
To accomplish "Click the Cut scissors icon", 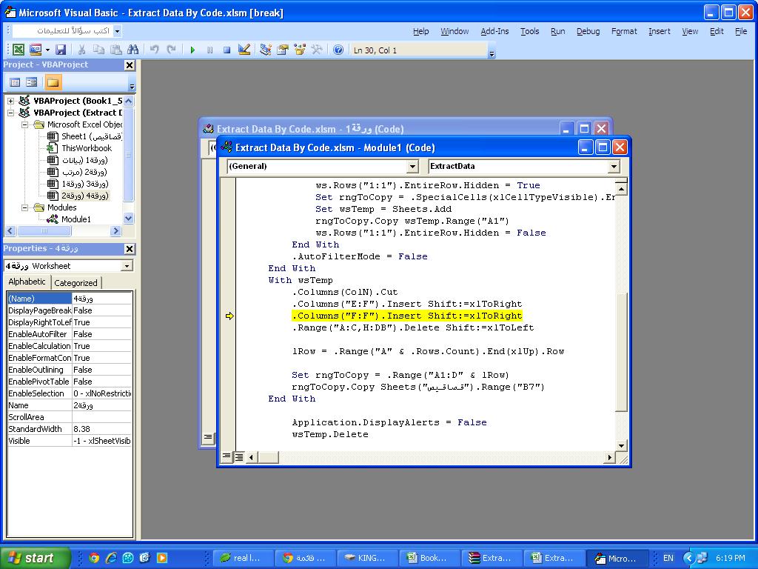I will pos(81,50).
